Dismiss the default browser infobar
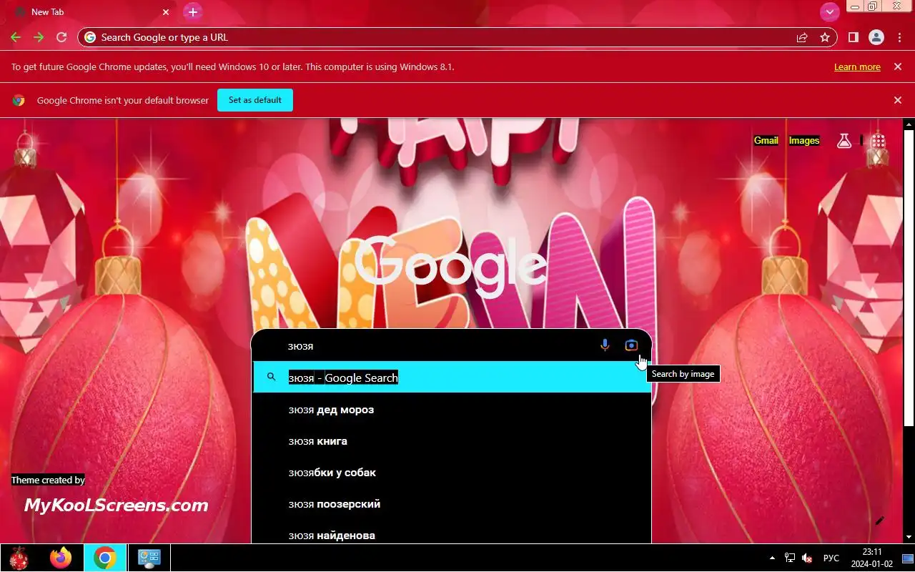Viewport: 915px width, 572px height. [x=897, y=100]
